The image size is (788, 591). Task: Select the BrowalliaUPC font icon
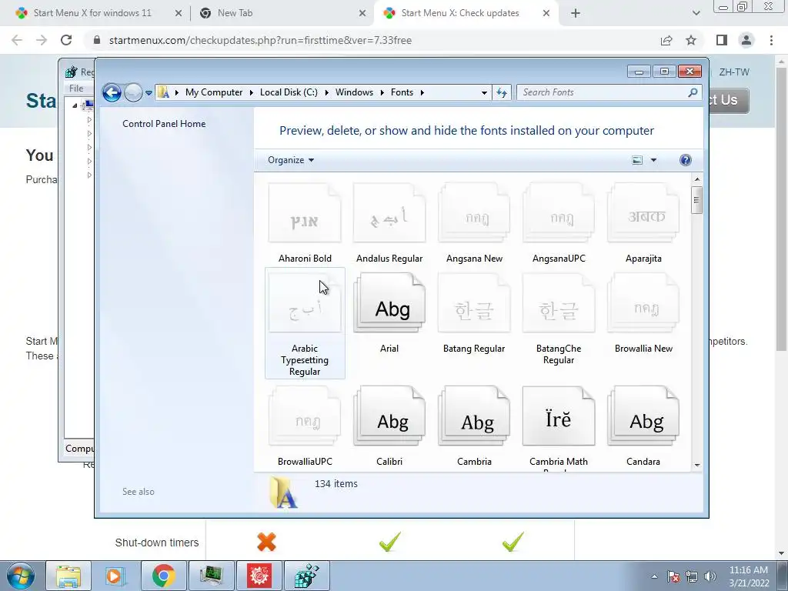pos(305,416)
